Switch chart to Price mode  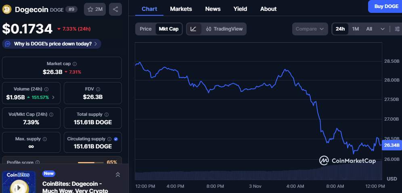tap(145, 29)
